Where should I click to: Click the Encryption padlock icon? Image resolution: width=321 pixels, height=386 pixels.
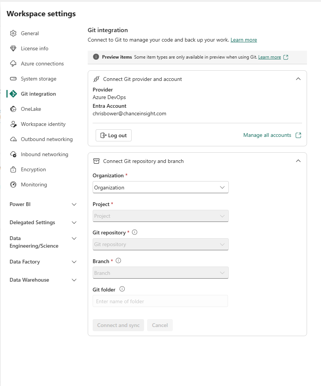pos(13,169)
